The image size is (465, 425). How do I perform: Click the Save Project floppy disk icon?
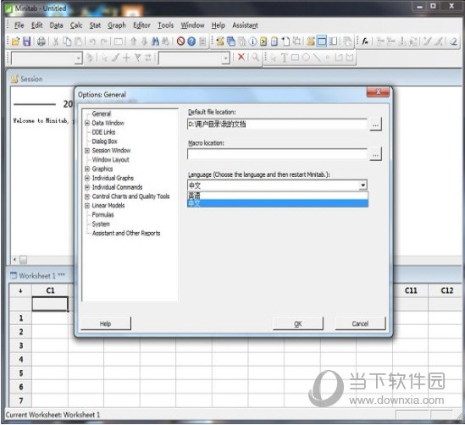click(27, 41)
